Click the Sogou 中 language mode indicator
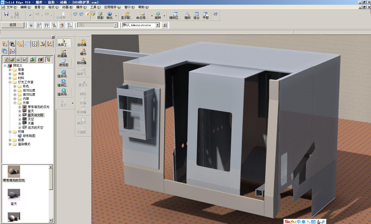The image size is (371, 224). [299, 222]
